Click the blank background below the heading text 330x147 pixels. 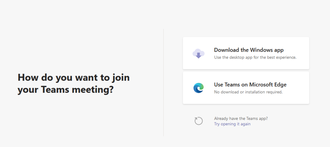point(74,118)
